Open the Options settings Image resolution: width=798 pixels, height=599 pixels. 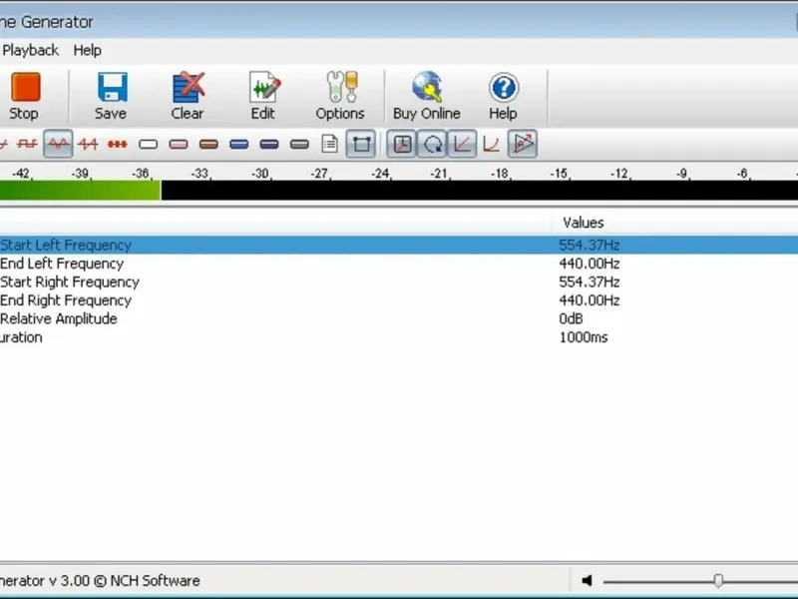coord(340,96)
